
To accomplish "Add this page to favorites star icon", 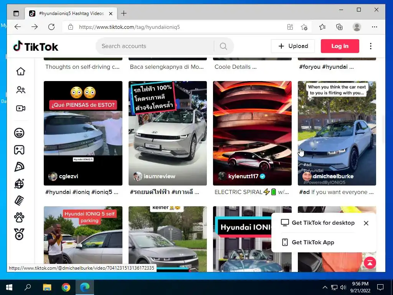I will pos(304,27).
